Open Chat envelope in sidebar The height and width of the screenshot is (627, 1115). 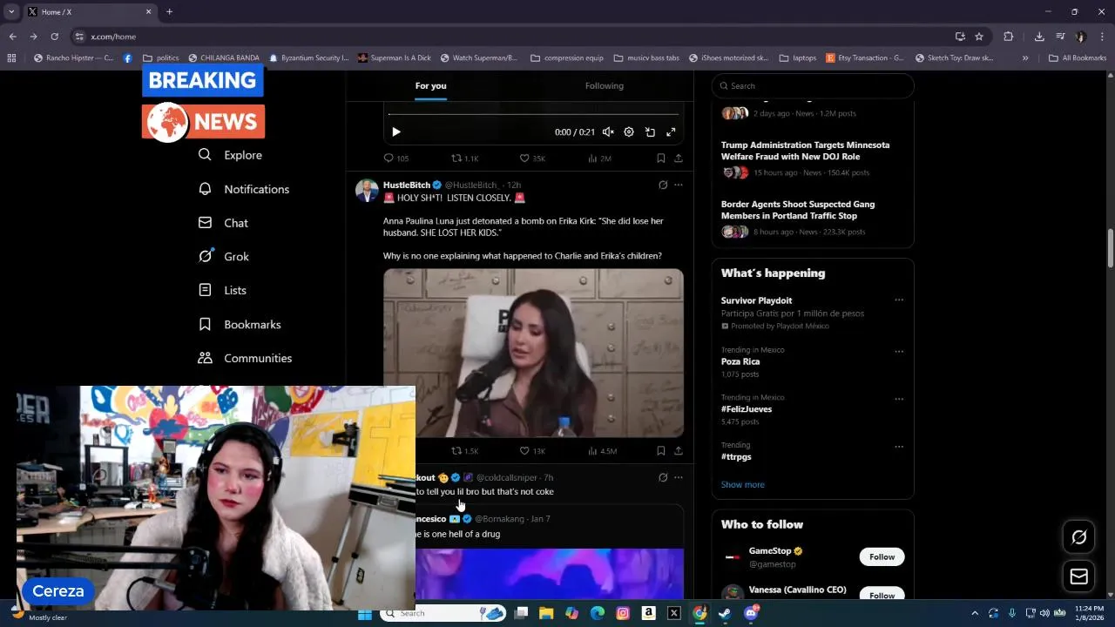coord(223,223)
